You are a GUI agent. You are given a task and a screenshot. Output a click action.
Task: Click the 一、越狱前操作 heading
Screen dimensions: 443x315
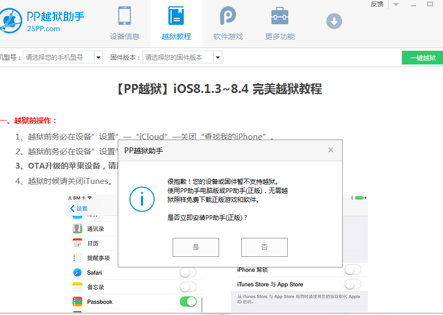(29, 121)
